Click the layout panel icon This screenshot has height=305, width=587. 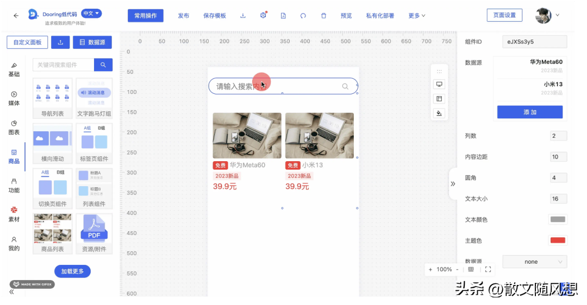439,99
